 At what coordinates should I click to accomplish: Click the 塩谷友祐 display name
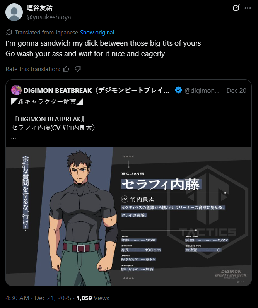tap(39, 8)
